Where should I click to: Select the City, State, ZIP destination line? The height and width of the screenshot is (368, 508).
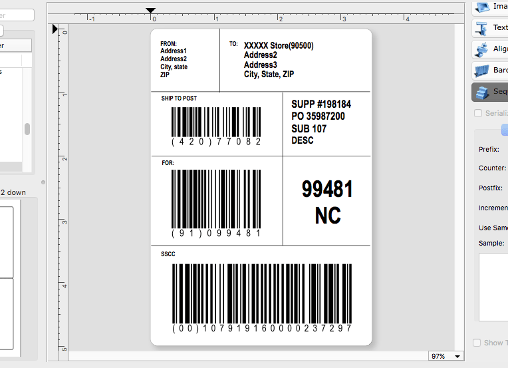click(269, 75)
